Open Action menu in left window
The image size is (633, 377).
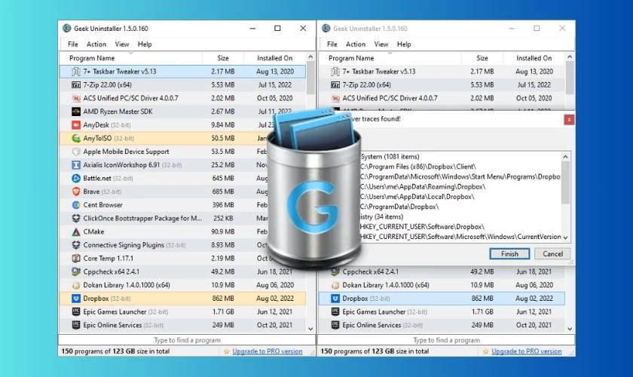[96, 44]
